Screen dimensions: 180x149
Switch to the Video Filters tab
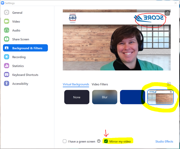pyautogui.click(x=100, y=84)
